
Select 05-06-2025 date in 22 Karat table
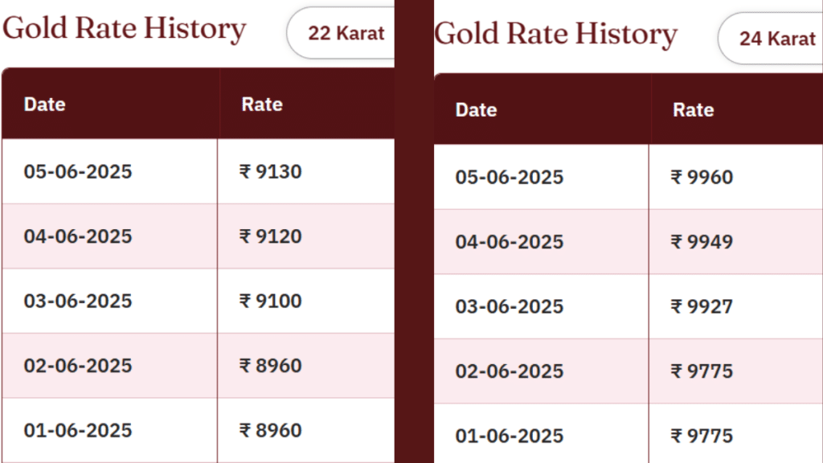(x=78, y=172)
